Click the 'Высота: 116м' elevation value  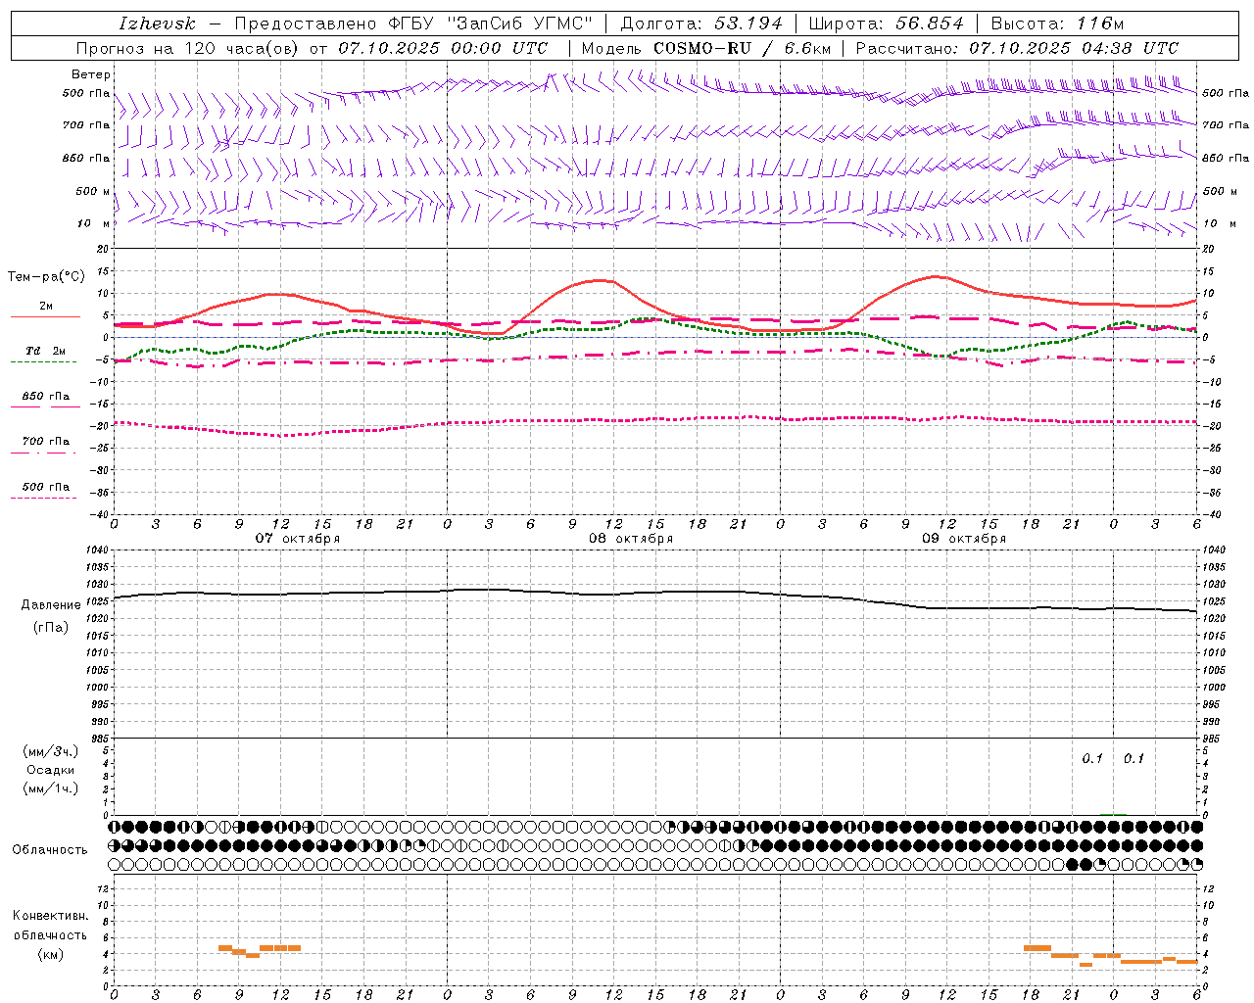click(x=1057, y=24)
